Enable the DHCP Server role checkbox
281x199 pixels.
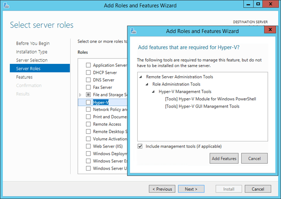[x=88, y=72]
